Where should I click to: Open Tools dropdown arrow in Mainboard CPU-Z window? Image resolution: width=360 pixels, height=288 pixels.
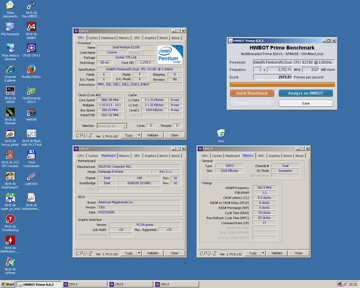point(139,253)
